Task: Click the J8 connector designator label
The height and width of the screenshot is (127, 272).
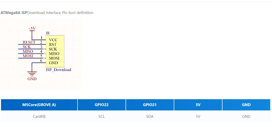Action: (47, 33)
